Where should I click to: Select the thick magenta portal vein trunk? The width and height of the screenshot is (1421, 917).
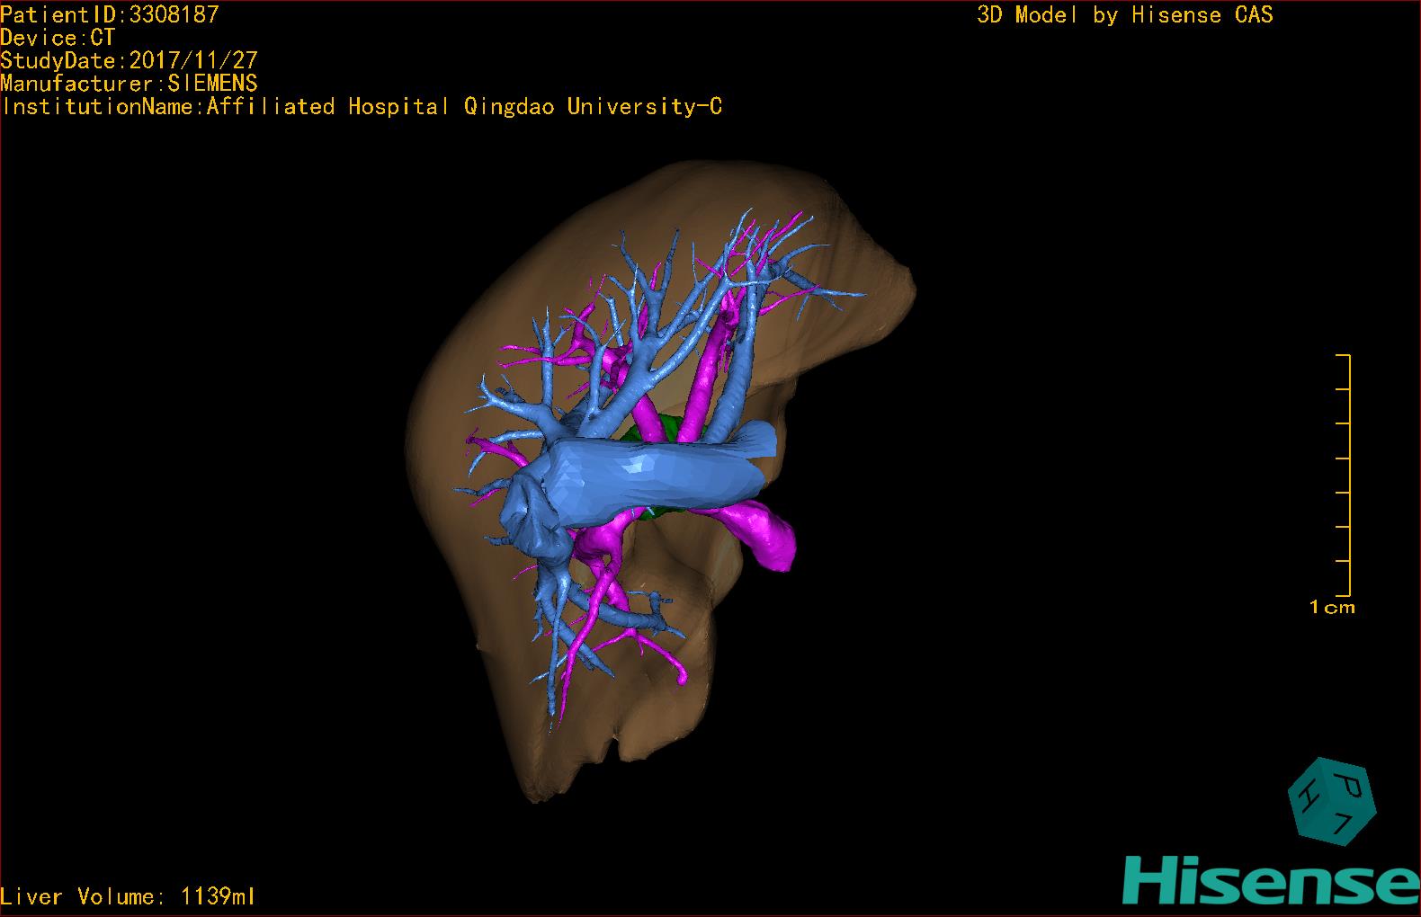point(760,535)
